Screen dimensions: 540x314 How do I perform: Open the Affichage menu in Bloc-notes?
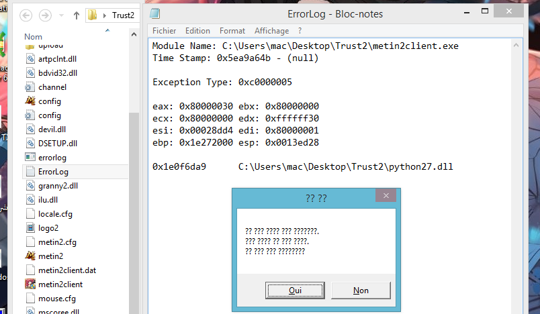[272, 31]
